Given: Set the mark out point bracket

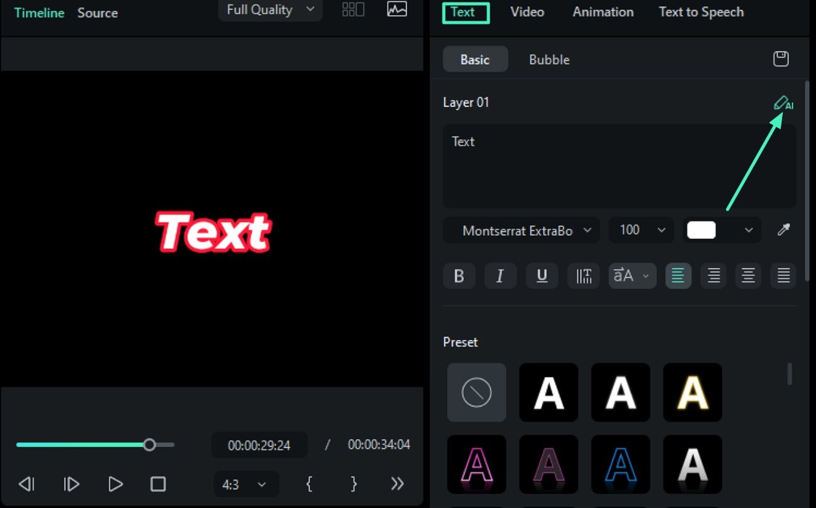Looking at the screenshot, I should (353, 484).
